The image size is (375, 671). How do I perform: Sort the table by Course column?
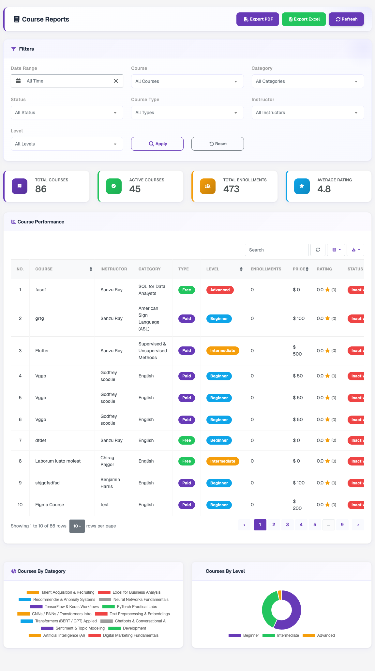pos(91,269)
